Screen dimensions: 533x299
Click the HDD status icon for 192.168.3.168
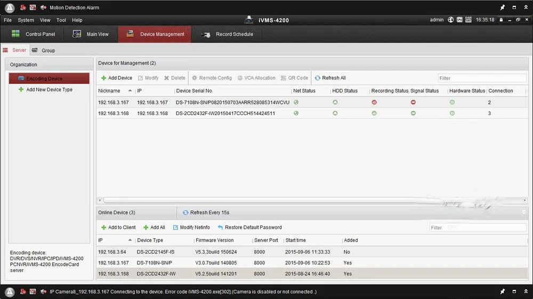335,113
